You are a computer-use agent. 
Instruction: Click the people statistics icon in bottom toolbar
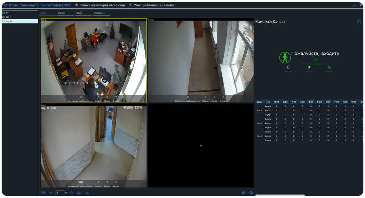(79, 193)
